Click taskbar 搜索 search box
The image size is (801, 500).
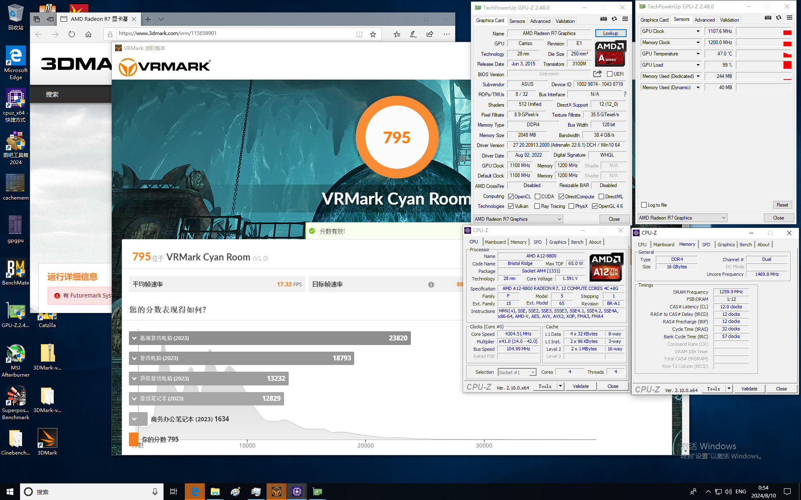(92, 492)
